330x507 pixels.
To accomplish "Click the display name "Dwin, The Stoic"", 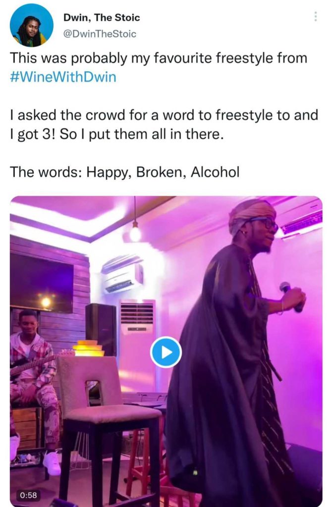I will pos(102,18).
